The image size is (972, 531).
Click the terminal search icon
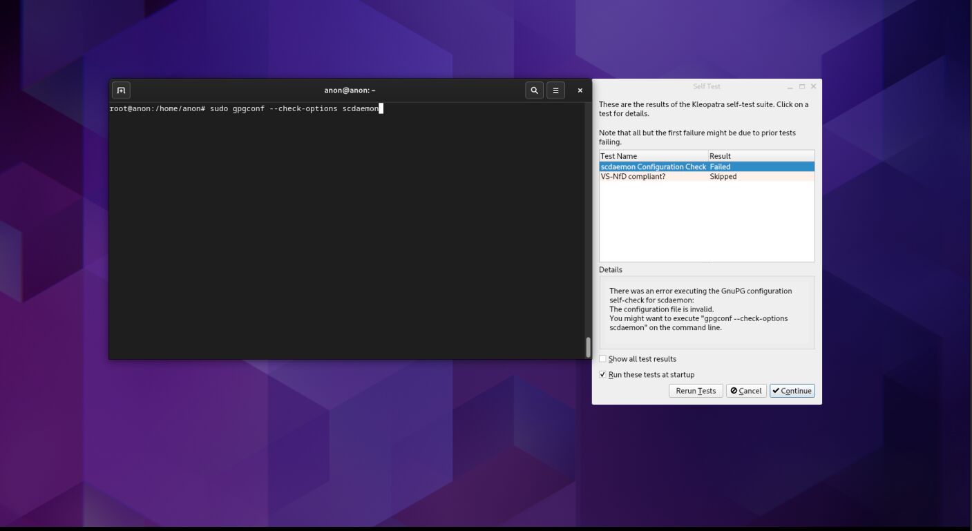click(x=534, y=90)
